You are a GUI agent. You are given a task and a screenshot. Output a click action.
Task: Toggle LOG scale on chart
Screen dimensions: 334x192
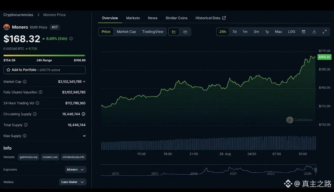pyautogui.click(x=292, y=32)
